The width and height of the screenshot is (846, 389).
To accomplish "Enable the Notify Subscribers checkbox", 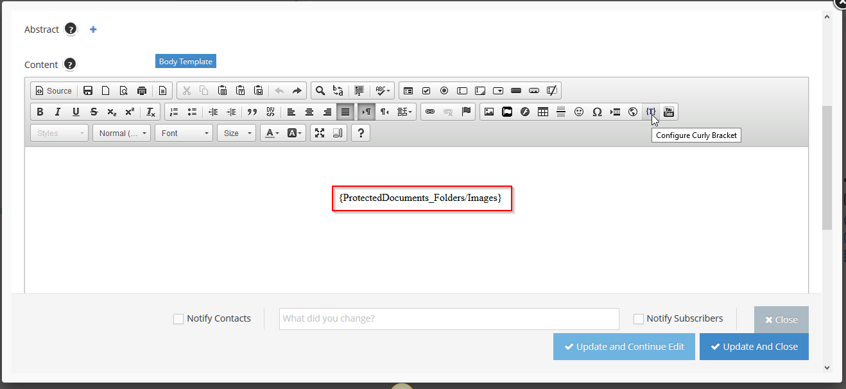I will click(639, 319).
